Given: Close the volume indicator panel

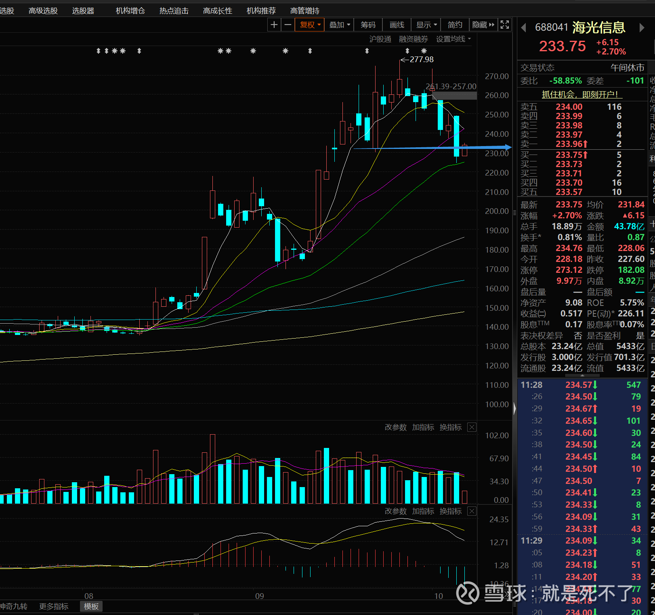Looking at the screenshot, I should coord(472,427).
